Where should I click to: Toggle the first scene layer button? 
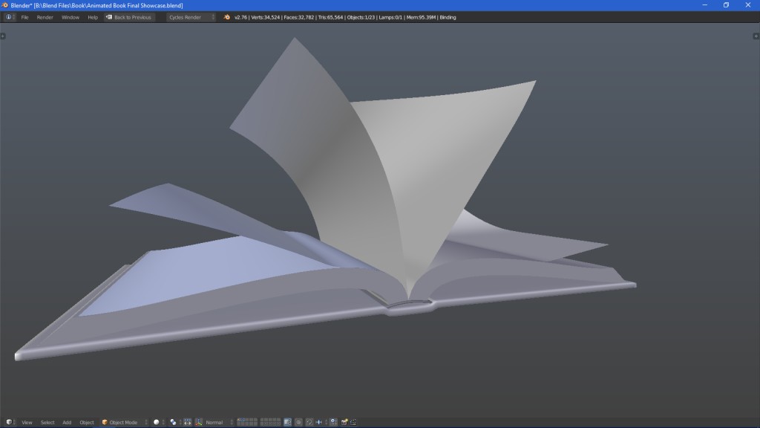click(x=239, y=419)
